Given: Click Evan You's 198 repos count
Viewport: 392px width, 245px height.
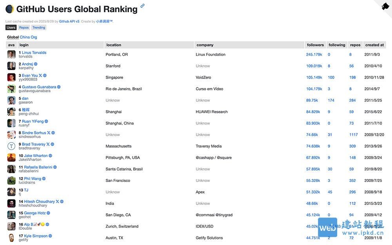Looking at the screenshot, I should pyautogui.click(x=352, y=77).
